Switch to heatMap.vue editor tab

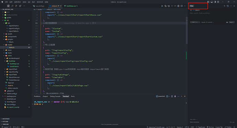(x=71, y=6)
